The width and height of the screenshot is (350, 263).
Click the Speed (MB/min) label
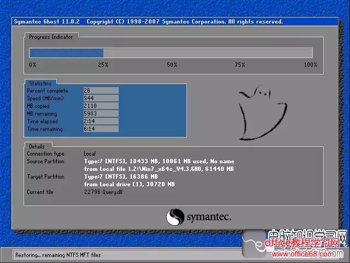coord(45,98)
